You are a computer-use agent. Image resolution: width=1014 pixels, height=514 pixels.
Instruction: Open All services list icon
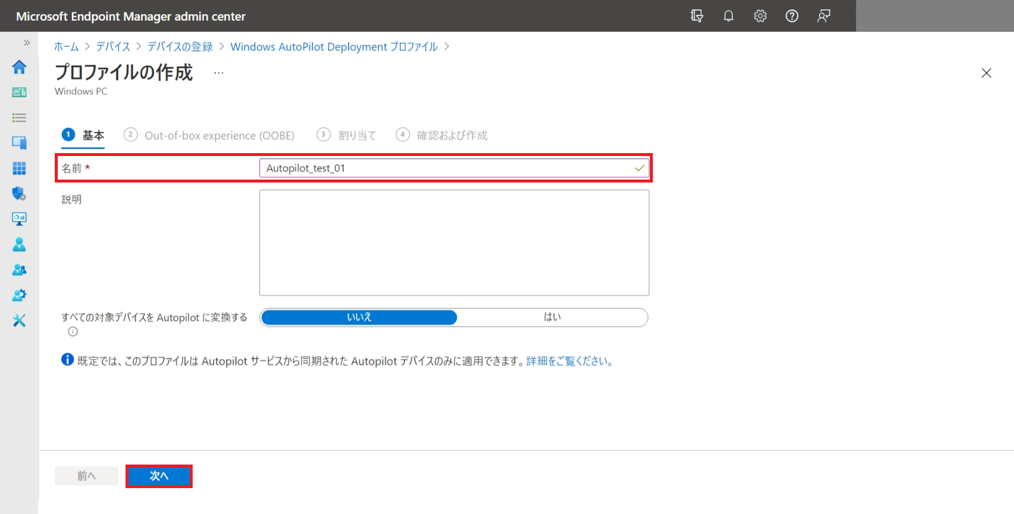click(x=19, y=118)
